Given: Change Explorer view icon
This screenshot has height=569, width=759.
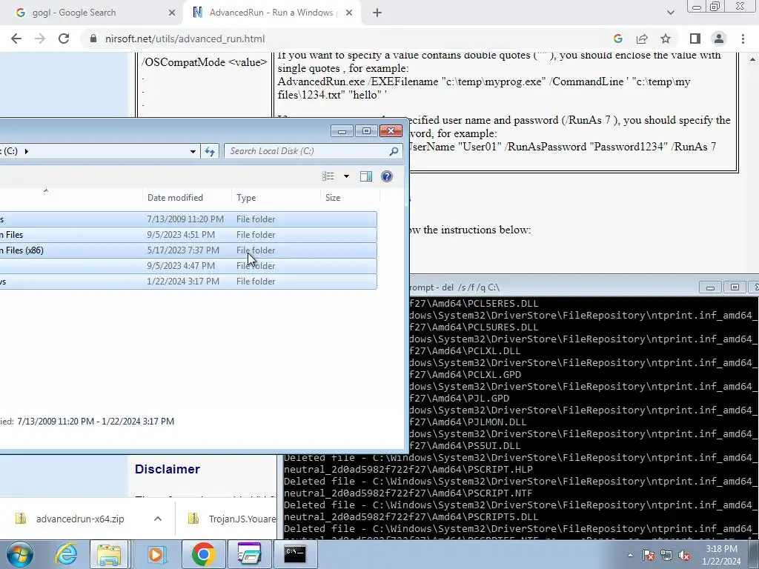Looking at the screenshot, I should pos(328,176).
